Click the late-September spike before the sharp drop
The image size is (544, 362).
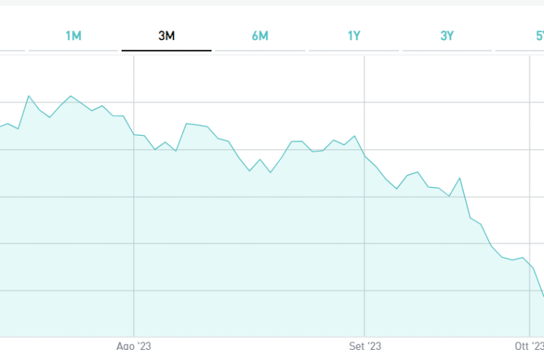coord(459,178)
